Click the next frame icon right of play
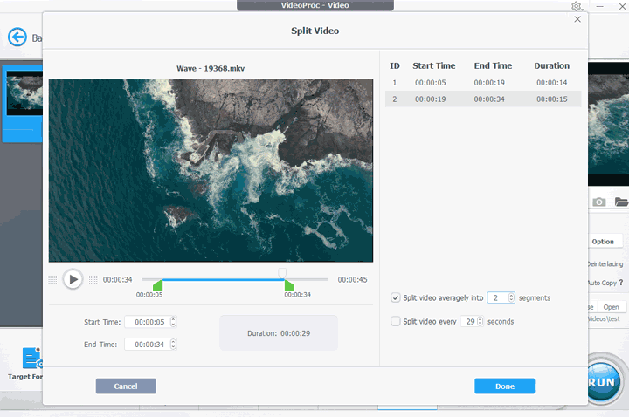Image resolution: width=629 pixels, height=417 pixels. [x=93, y=279]
